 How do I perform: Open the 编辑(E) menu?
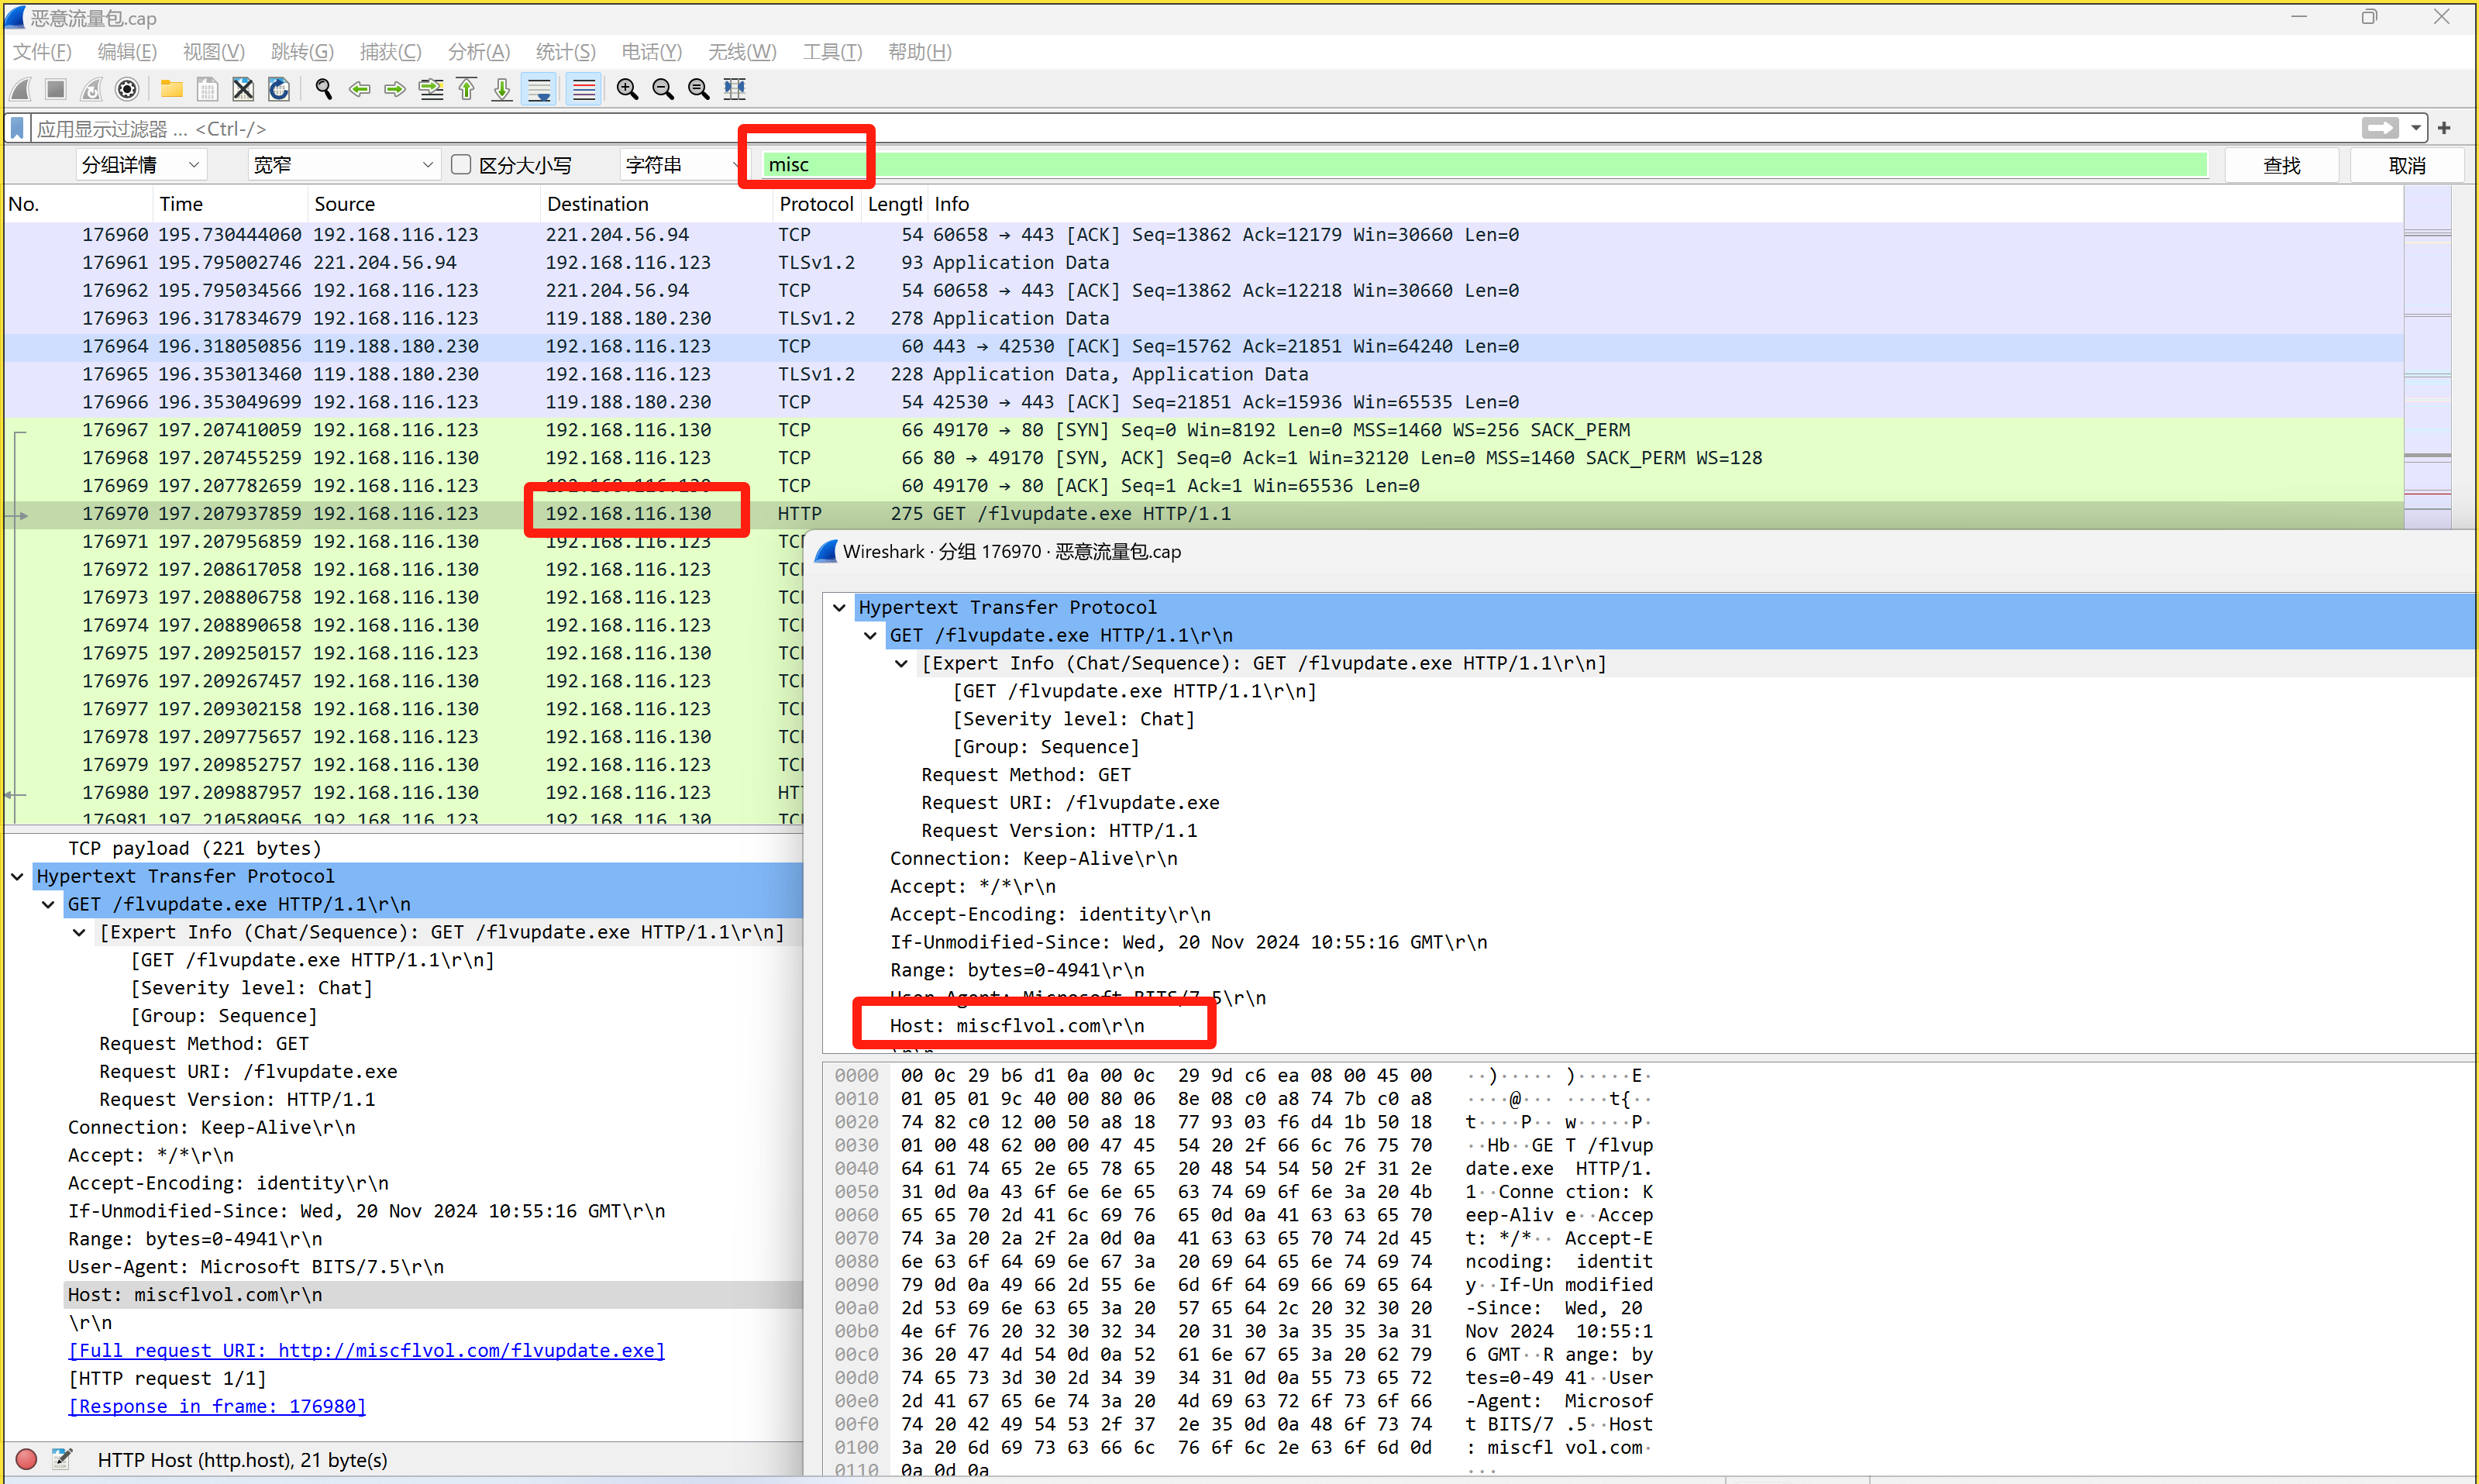[x=127, y=52]
